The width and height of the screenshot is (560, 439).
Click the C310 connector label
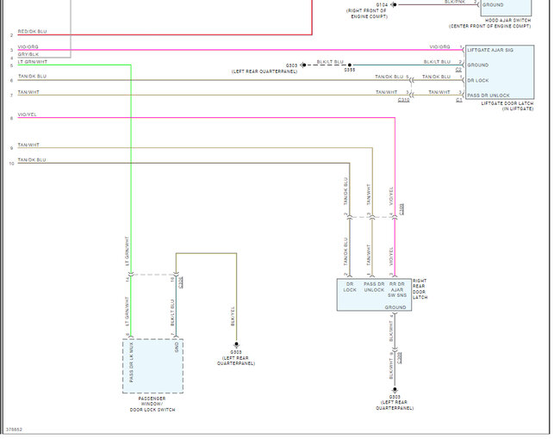[x=403, y=100]
